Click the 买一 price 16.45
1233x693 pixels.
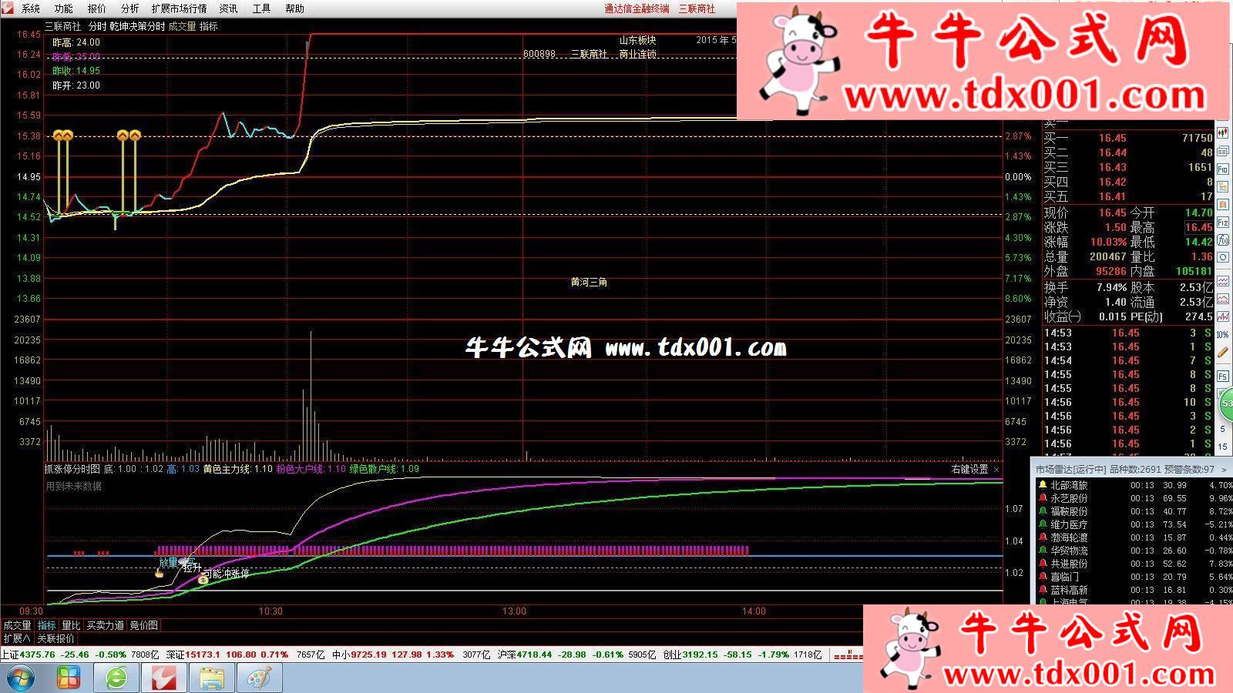(x=1112, y=138)
